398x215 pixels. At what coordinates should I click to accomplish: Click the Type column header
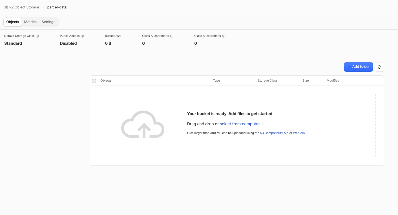click(x=216, y=81)
